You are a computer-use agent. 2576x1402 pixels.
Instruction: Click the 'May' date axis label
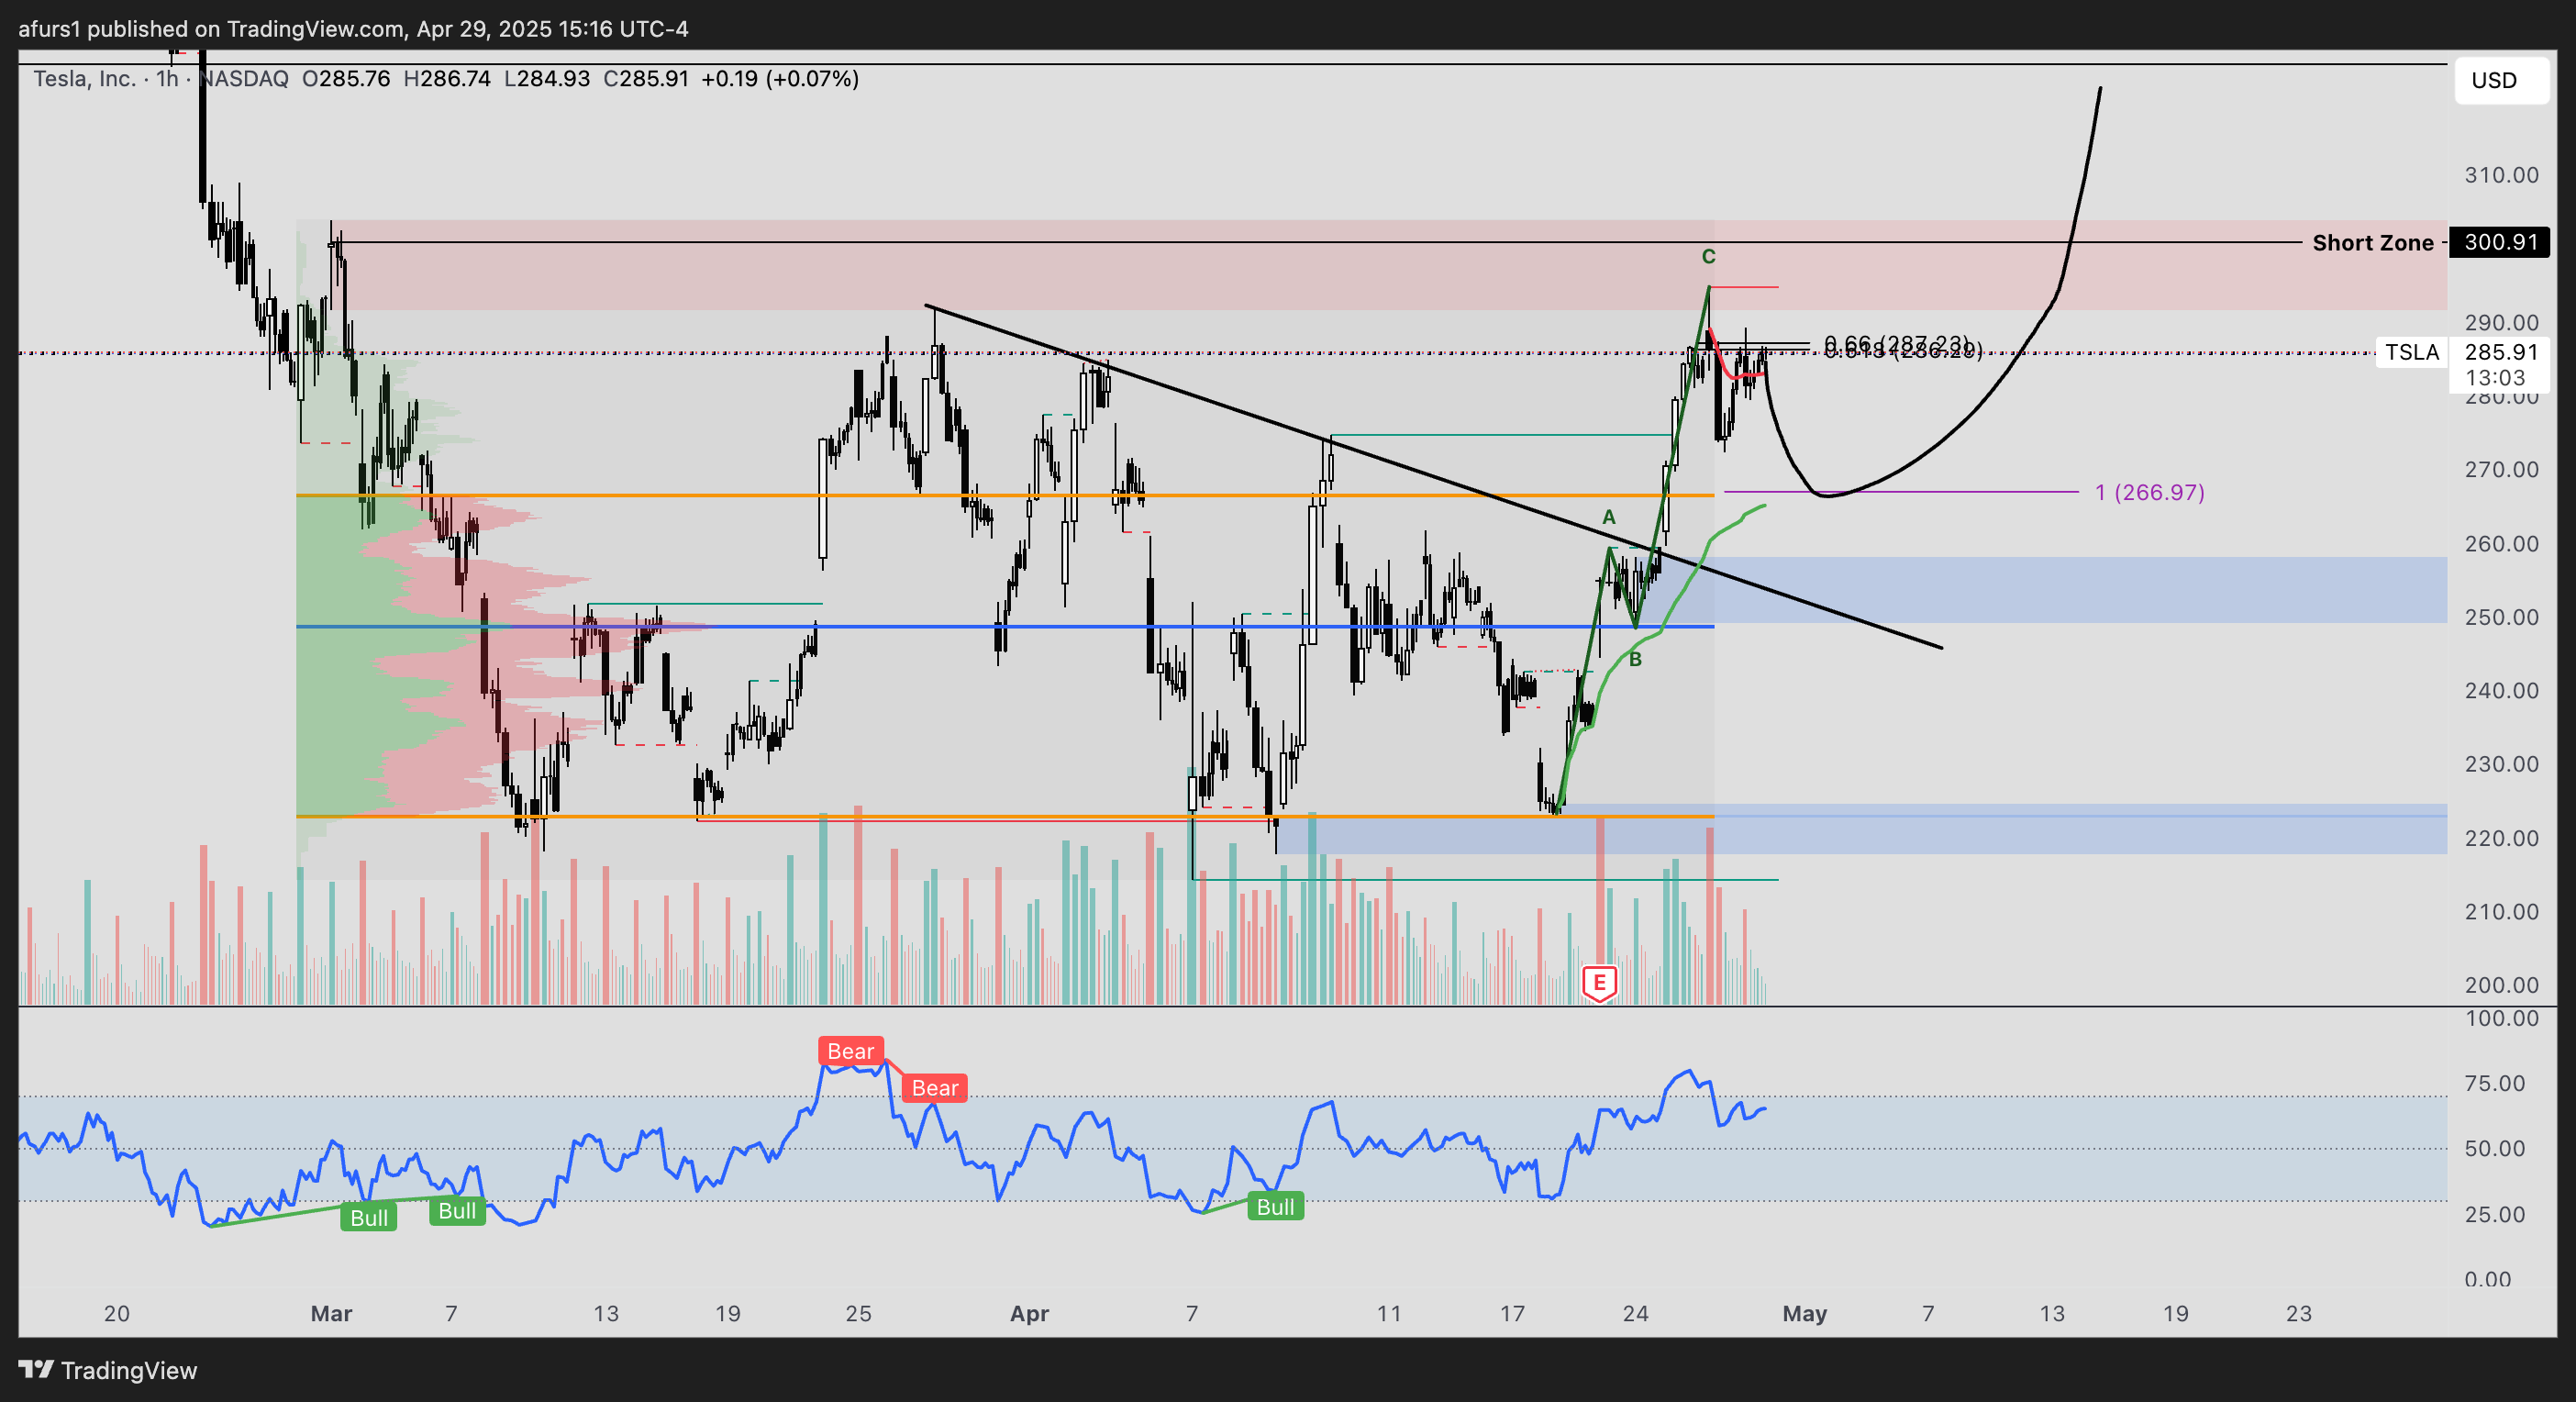point(1804,1313)
